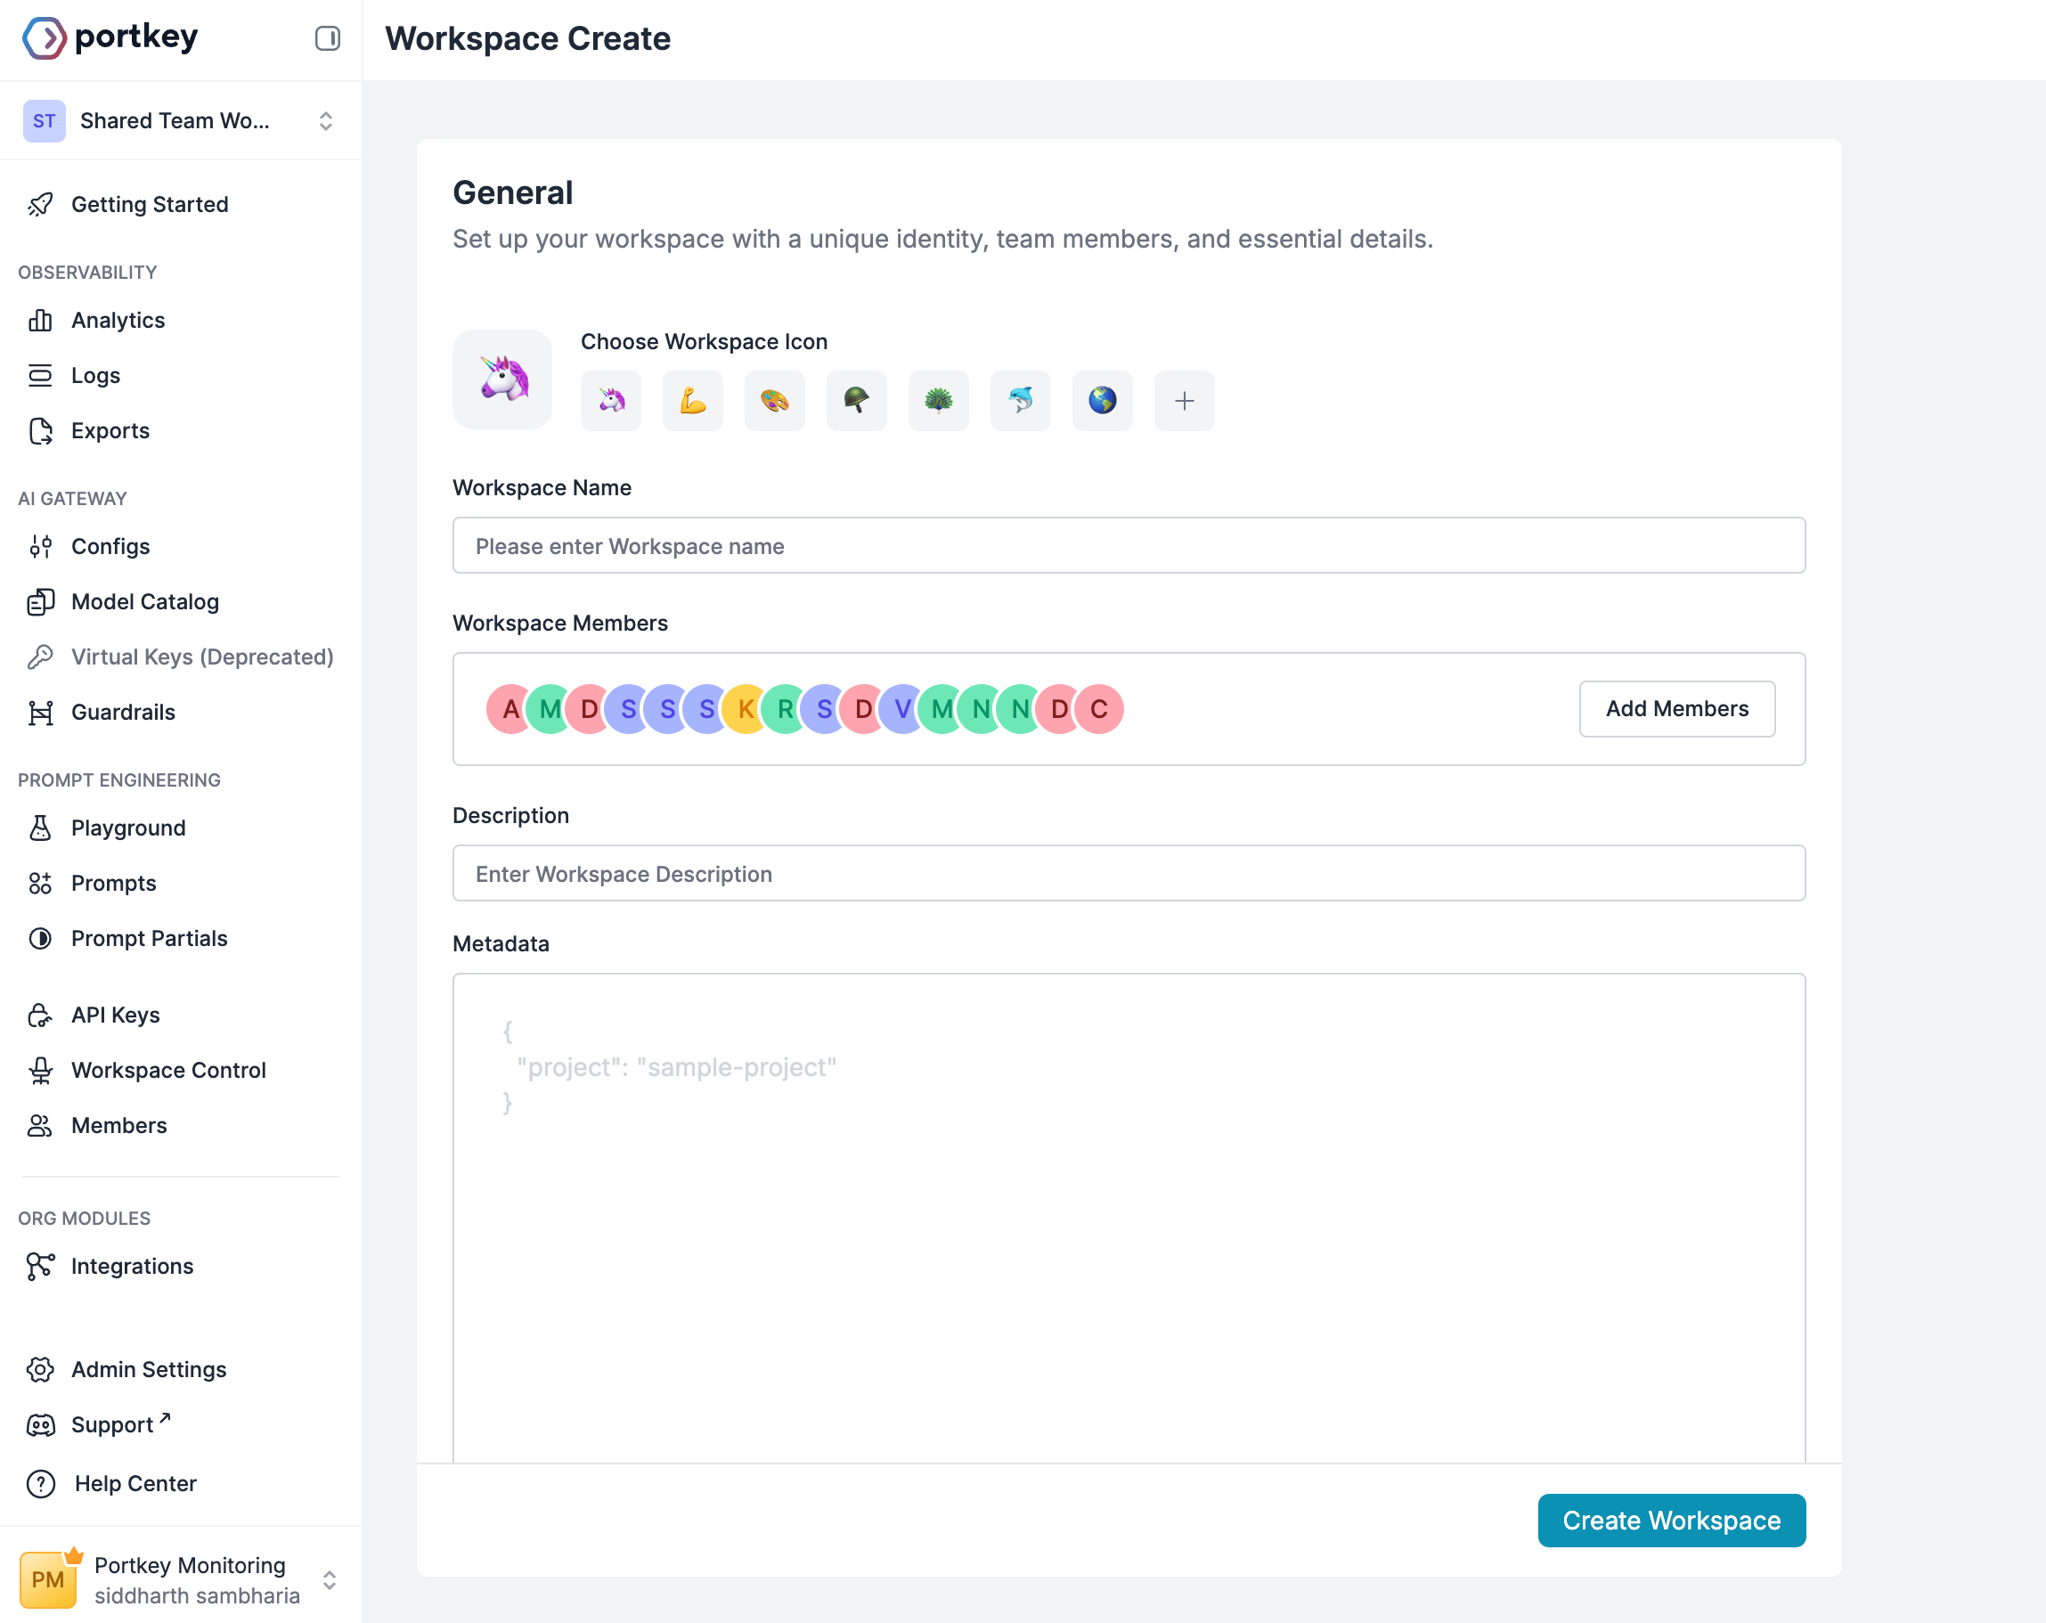
Task: Select the military helmet workspace icon
Action: coord(857,401)
